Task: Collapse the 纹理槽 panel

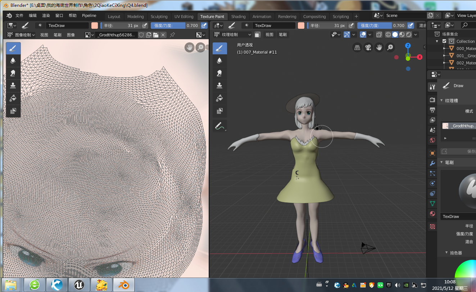Action: [x=442, y=101]
